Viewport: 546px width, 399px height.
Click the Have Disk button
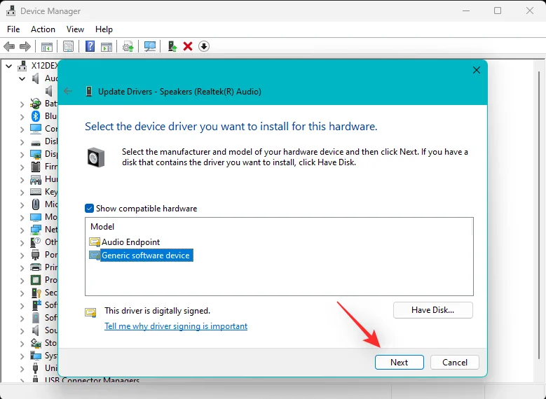tap(432, 309)
